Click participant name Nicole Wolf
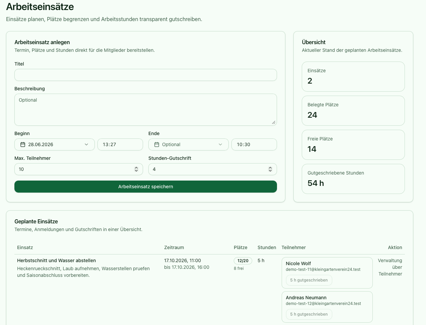Viewport: 426px width, 325px height. coord(298,263)
